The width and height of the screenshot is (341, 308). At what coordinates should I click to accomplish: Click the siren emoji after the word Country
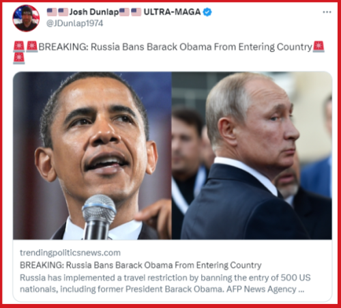pyautogui.click(x=318, y=46)
